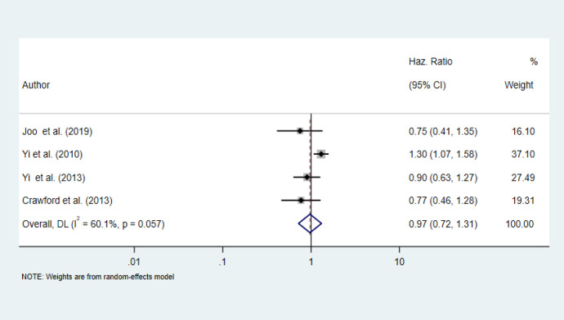
Task: Click the 'NOTE: Weights are from random-effects model' footnote
Action: [x=98, y=277]
